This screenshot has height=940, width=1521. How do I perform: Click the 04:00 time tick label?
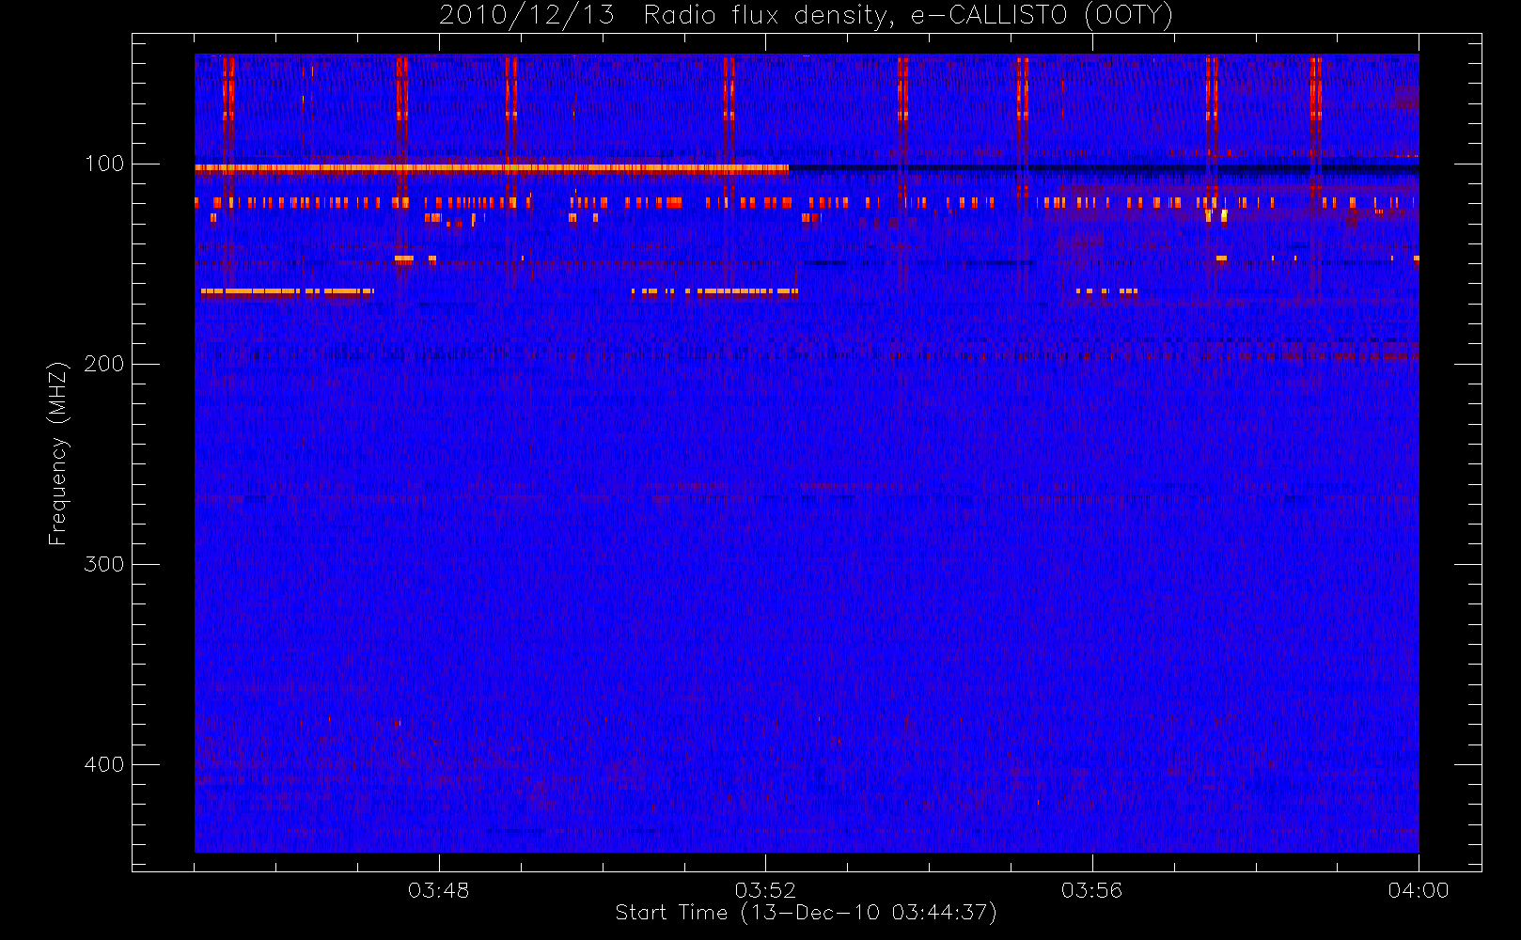tap(1419, 890)
